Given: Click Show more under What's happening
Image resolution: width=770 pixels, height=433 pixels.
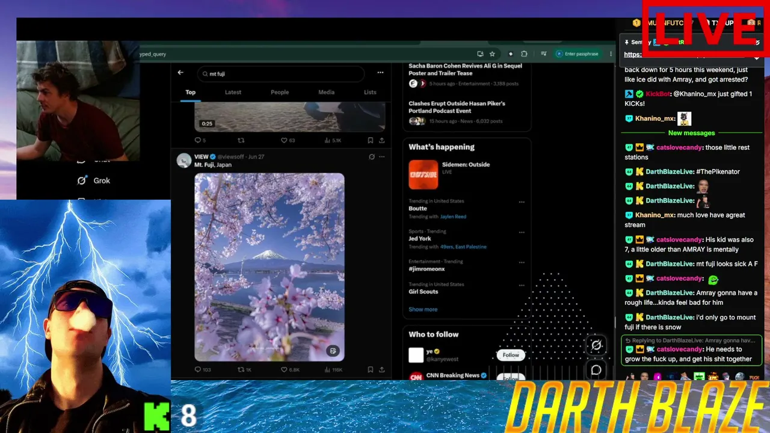Looking at the screenshot, I should (423, 309).
